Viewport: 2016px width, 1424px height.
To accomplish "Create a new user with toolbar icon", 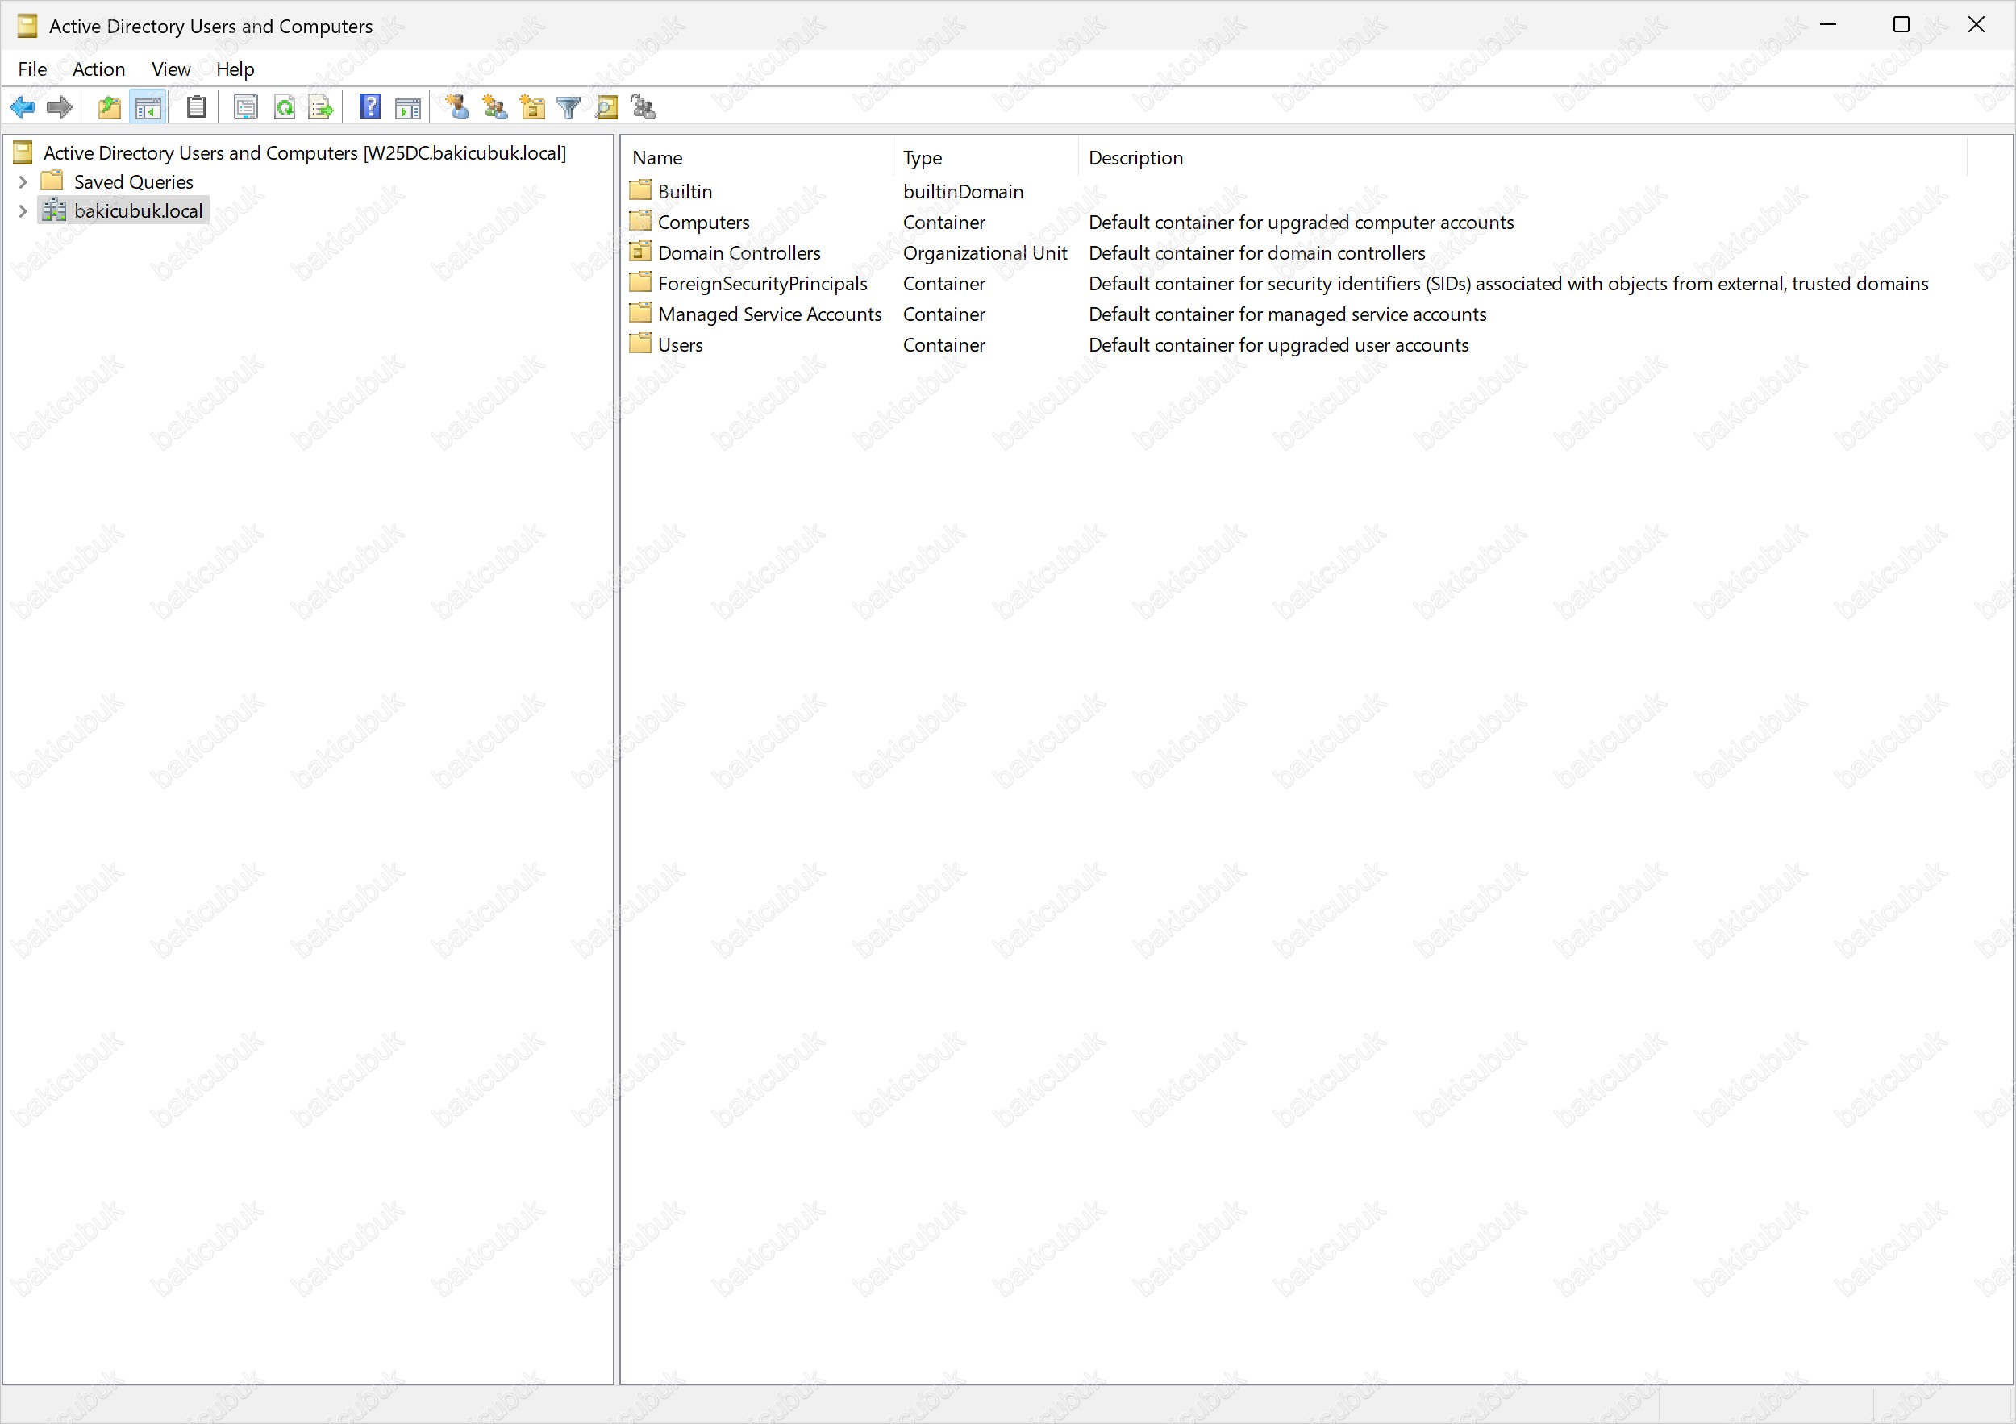I will coord(456,108).
